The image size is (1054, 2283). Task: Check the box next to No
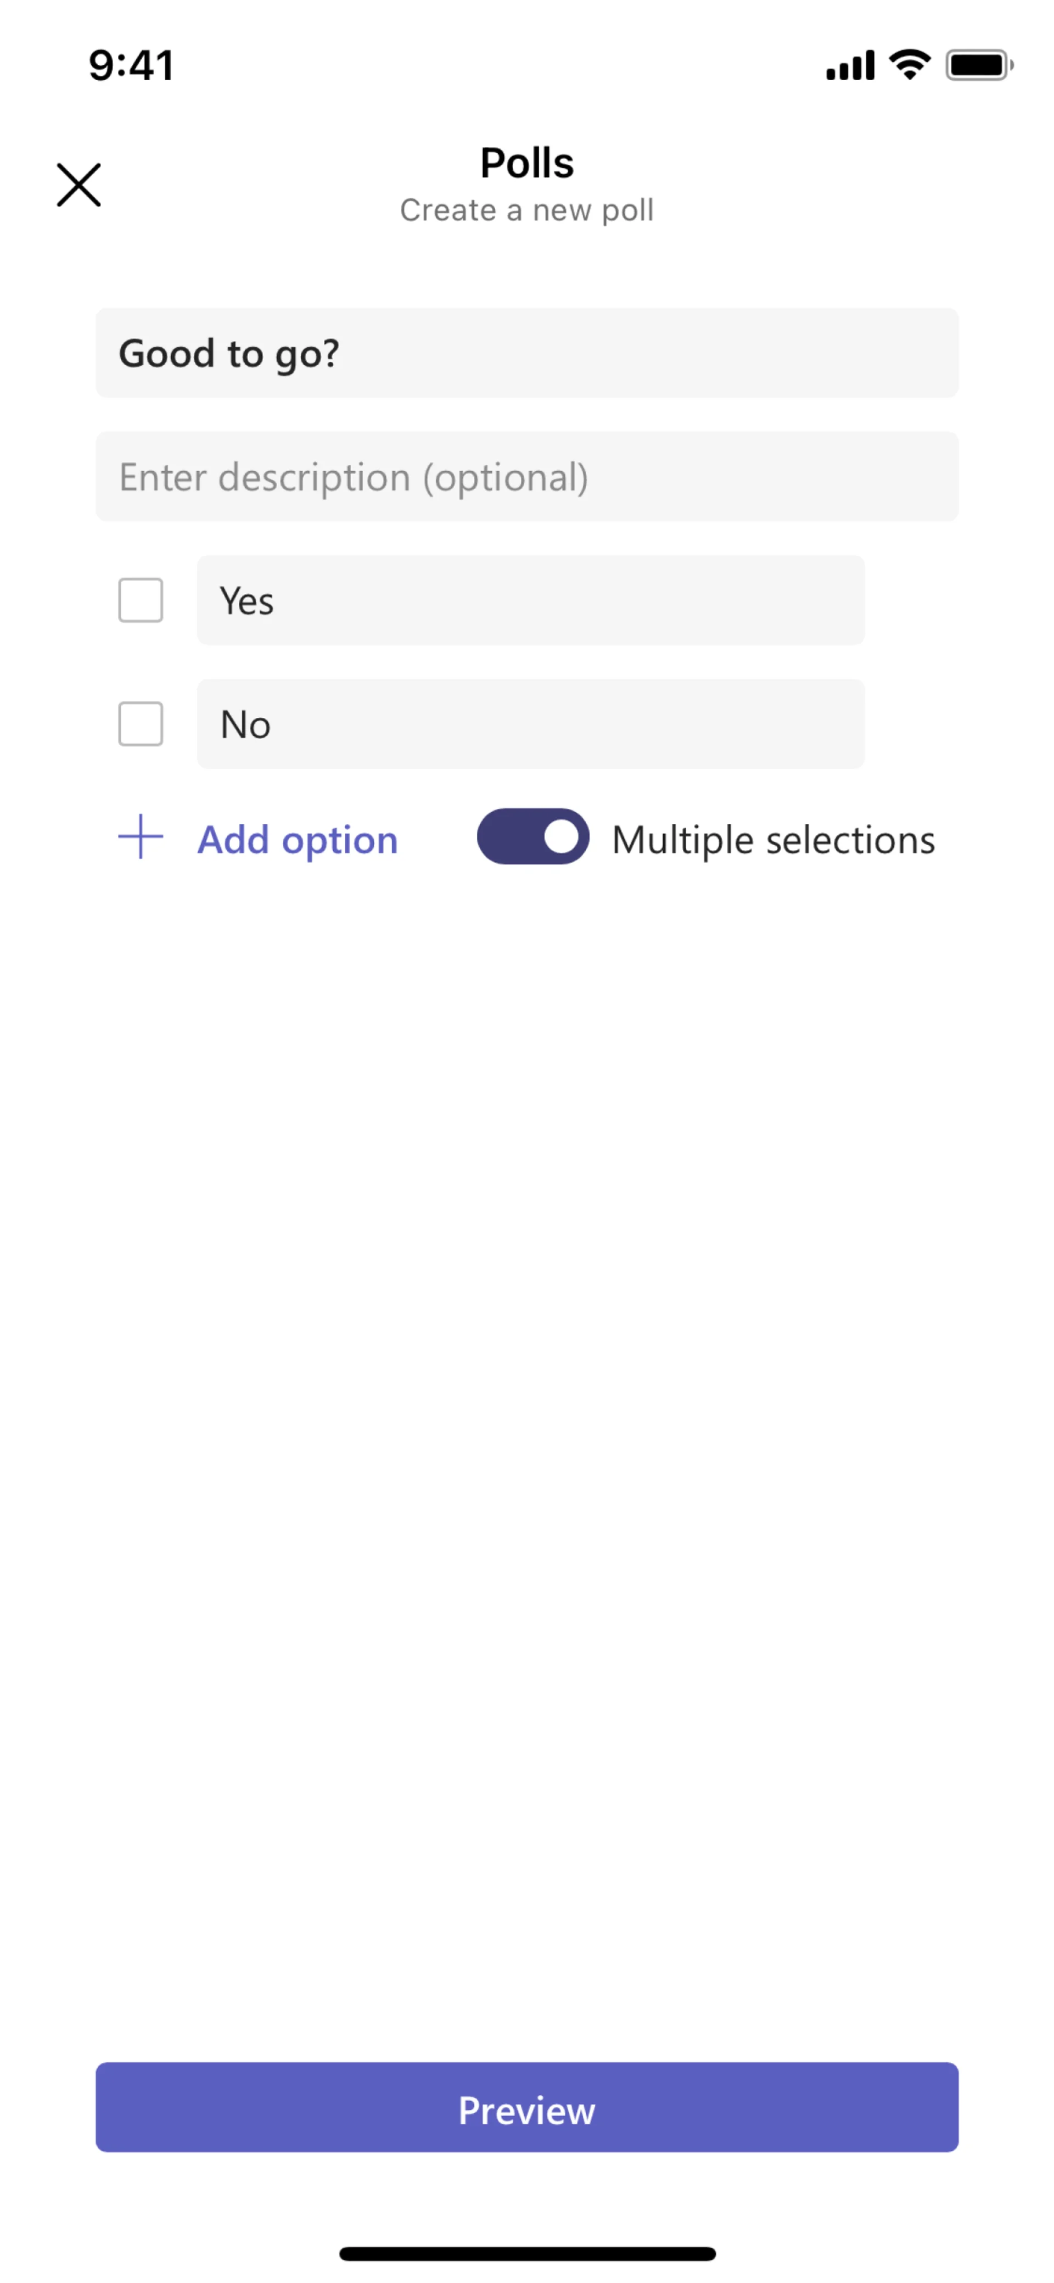141,724
